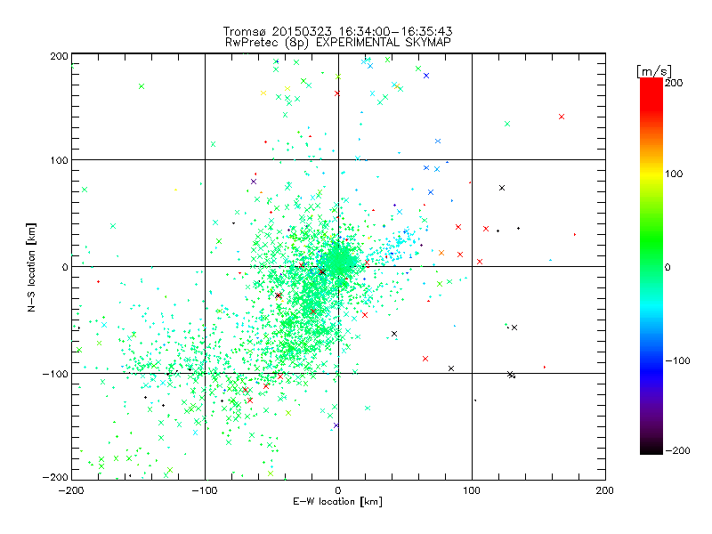Viewport: 712px width, 534px height.
Task: Select the 'RwPretec (8p) EXPERIMENTAL SKYMAP' subtitle
Action: tap(338, 43)
